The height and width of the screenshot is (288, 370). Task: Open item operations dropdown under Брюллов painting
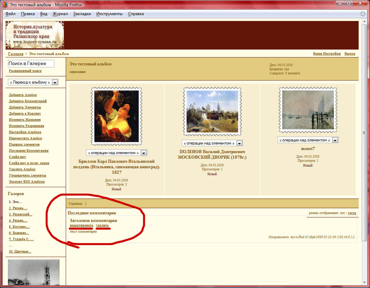pos(117,153)
